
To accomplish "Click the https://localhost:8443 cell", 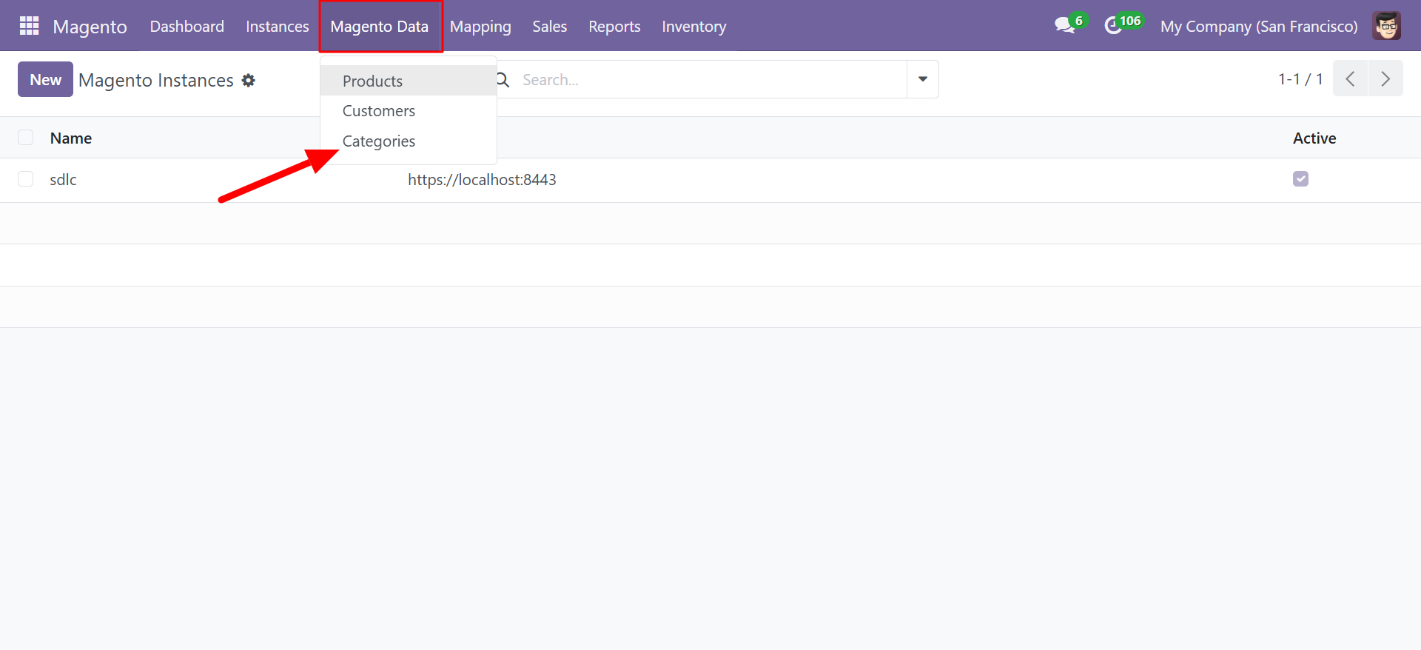I will pos(482,179).
